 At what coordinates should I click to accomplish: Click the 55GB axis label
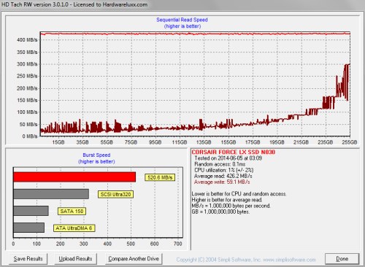(x=107, y=142)
